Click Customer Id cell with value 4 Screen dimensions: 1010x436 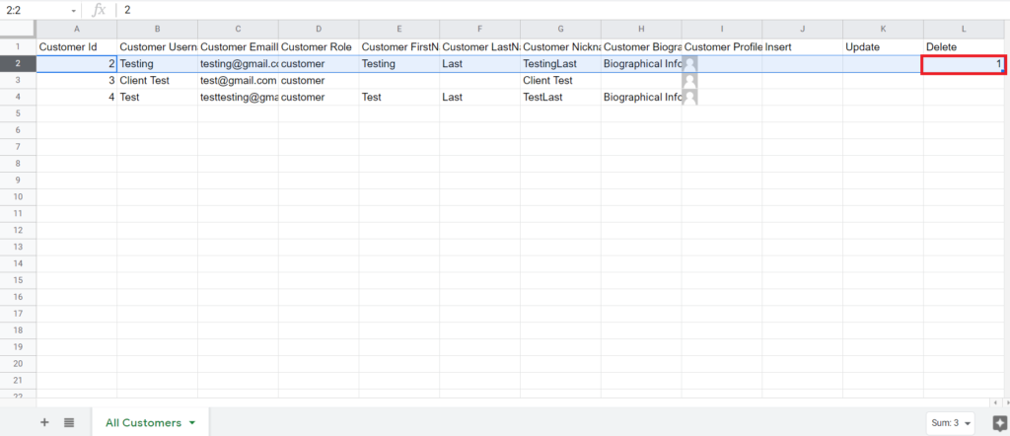(x=77, y=98)
